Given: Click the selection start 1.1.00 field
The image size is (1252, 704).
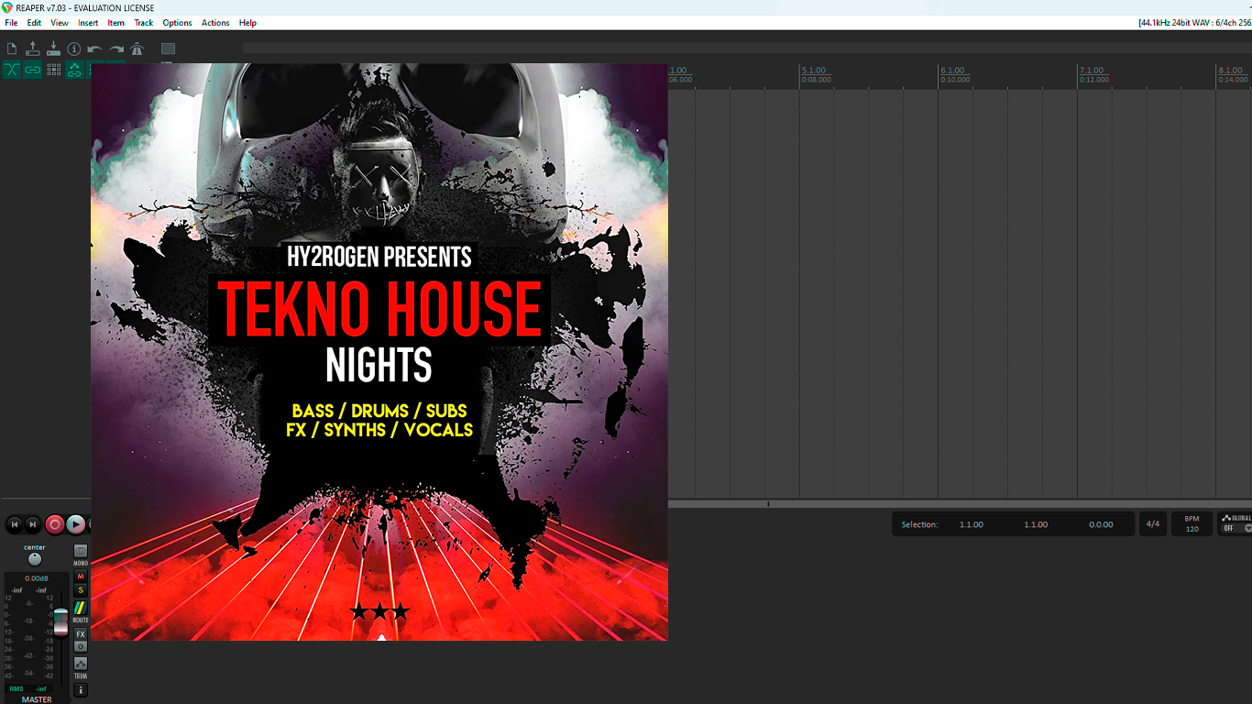Looking at the screenshot, I should [972, 524].
